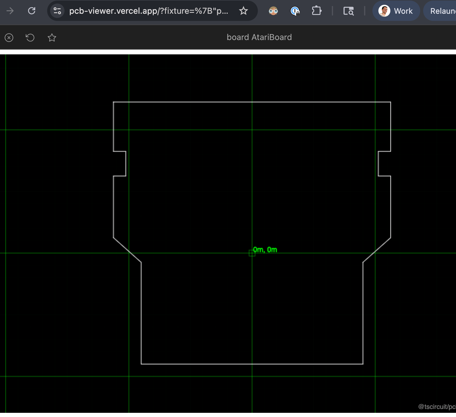The height and width of the screenshot is (417, 456).
Task: Select the small origin square marker
Action: 252,253
